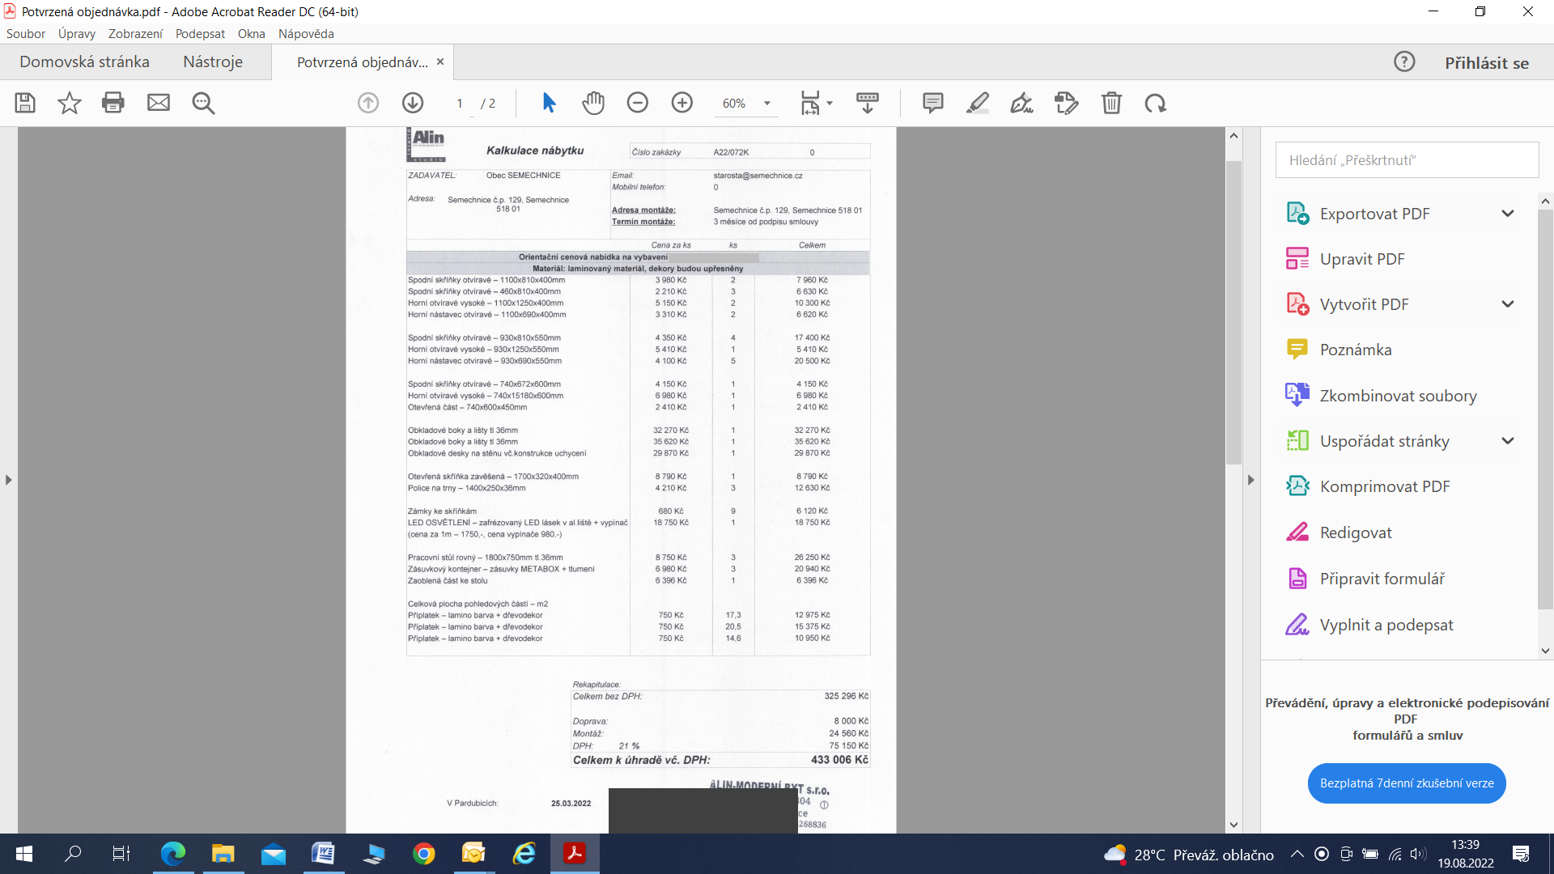The width and height of the screenshot is (1554, 874).
Task: Click the star bookmark icon
Action: 70,103
